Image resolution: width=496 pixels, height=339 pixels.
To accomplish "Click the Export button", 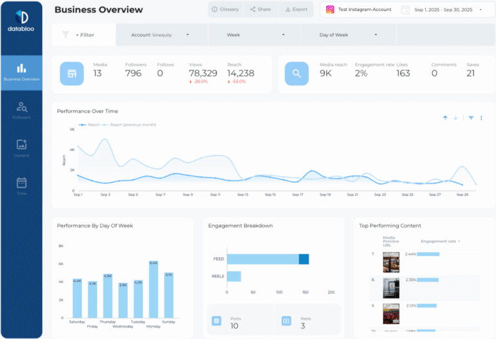I will coord(296,10).
